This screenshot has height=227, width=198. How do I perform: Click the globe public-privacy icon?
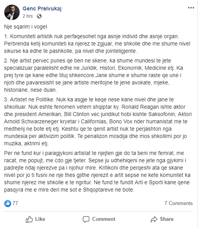pyautogui.click(x=39, y=16)
